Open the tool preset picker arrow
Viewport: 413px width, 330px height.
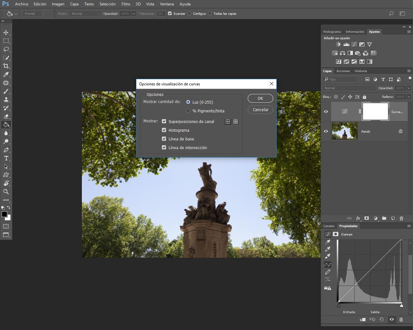coord(16,14)
